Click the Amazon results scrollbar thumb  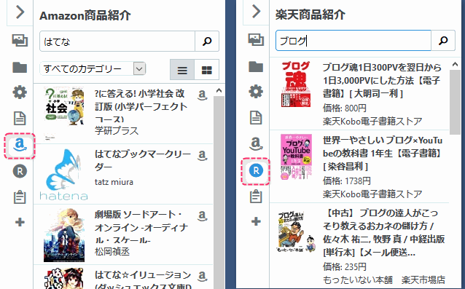219,192
